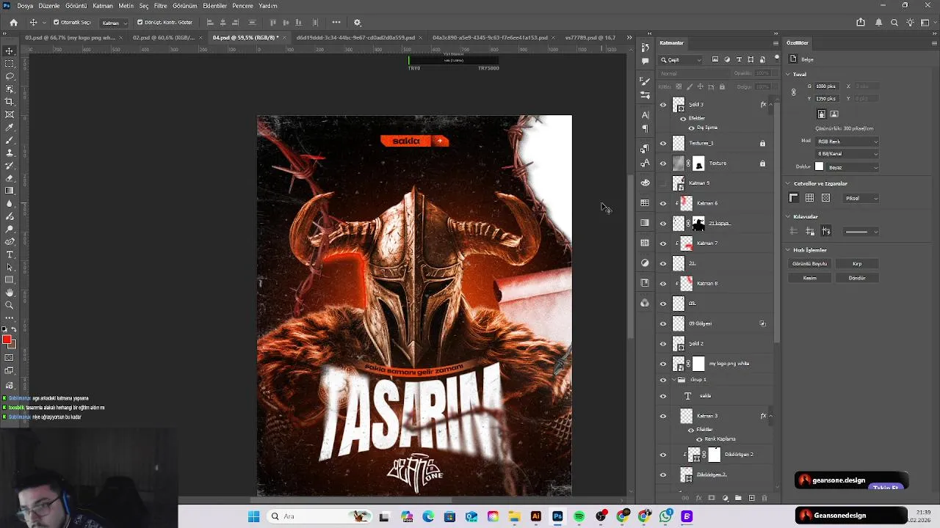Hide the Texture layer

pyautogui.click(x=663, y=163)
